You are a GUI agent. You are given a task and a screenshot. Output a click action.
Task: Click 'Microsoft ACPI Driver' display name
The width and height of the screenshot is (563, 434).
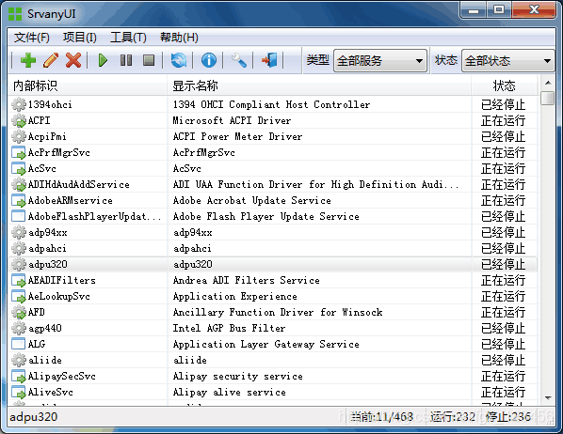(232, 120)
